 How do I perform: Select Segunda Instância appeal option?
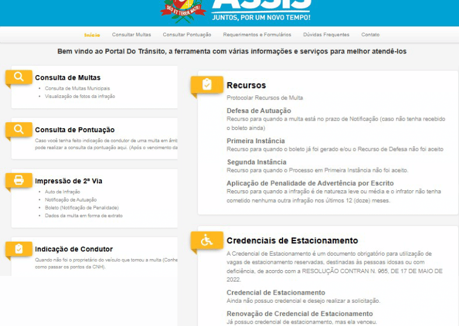256,162
